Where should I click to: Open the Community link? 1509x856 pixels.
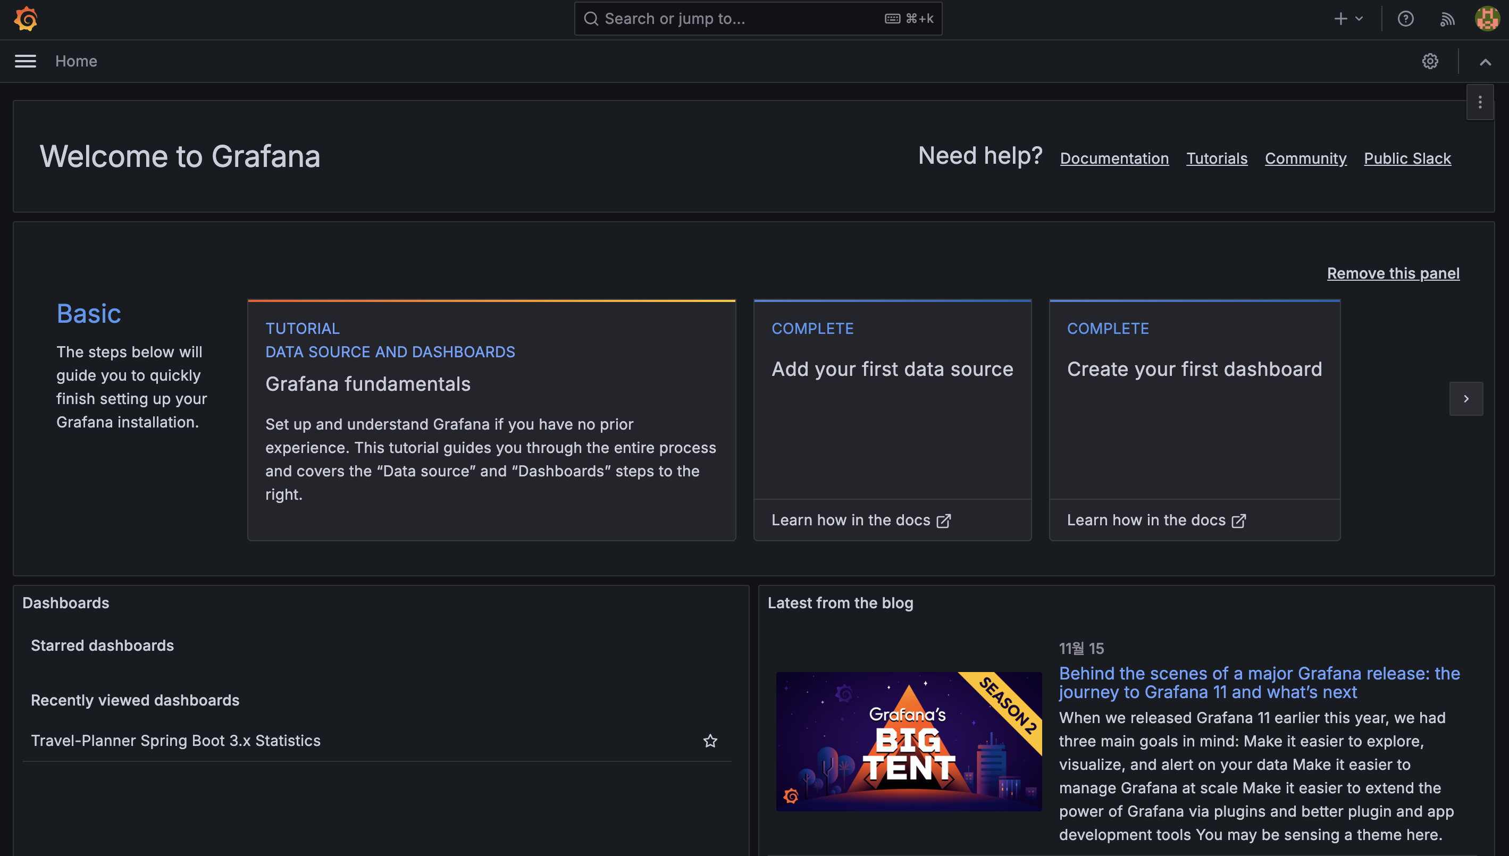tap(1305, 158)
